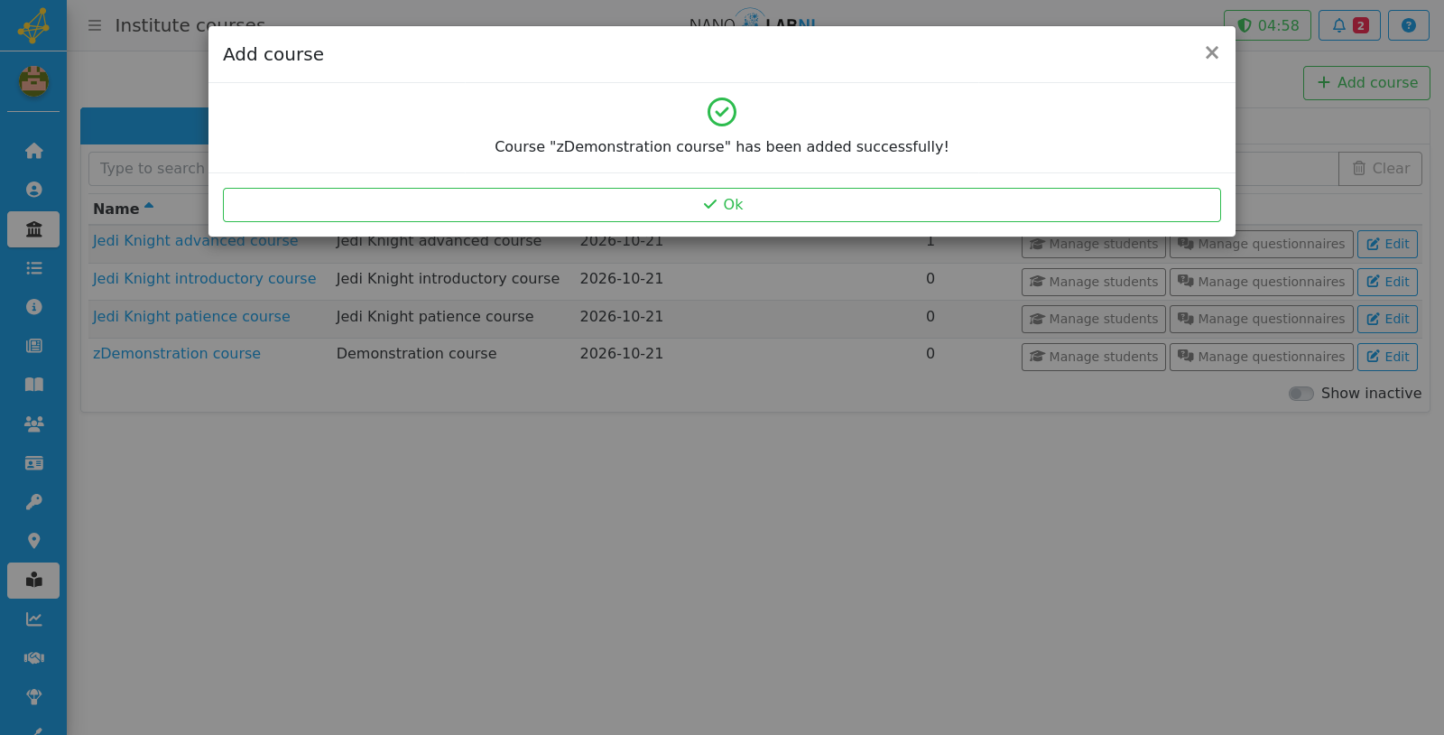Click the Ok button in the dialog
This screenshot has height=735, width=1444.
[x=722, y=205]
